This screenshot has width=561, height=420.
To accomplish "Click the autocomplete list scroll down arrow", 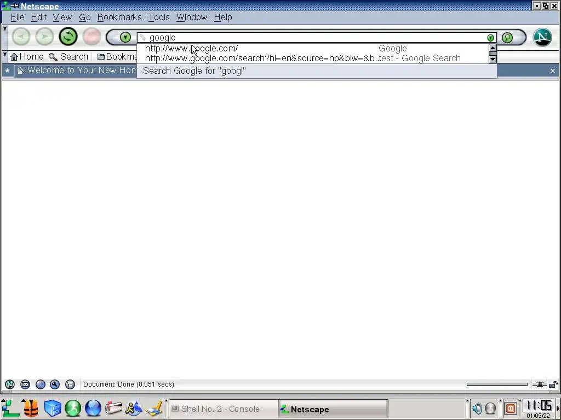I will pyautogui.click(x=493, y=59).
